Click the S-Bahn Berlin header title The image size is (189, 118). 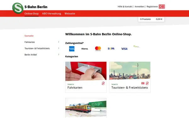[x=36, y=7]
